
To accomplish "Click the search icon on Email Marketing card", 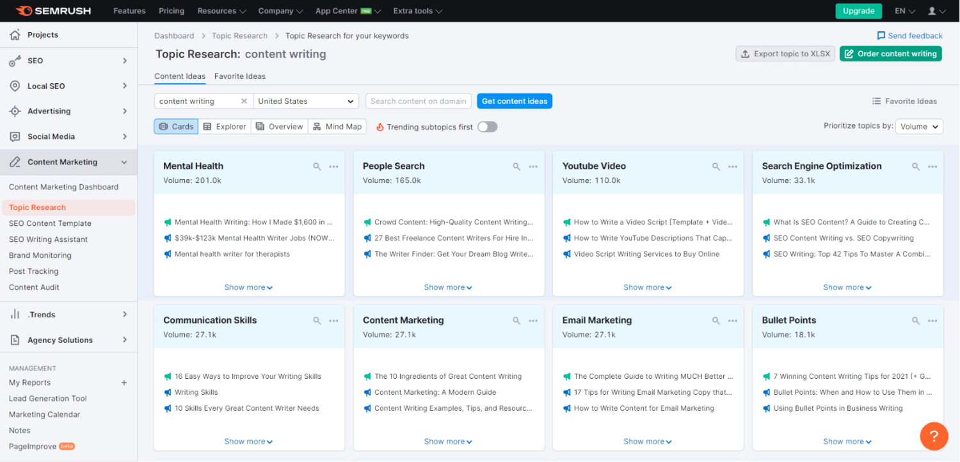I will [716, 321].
